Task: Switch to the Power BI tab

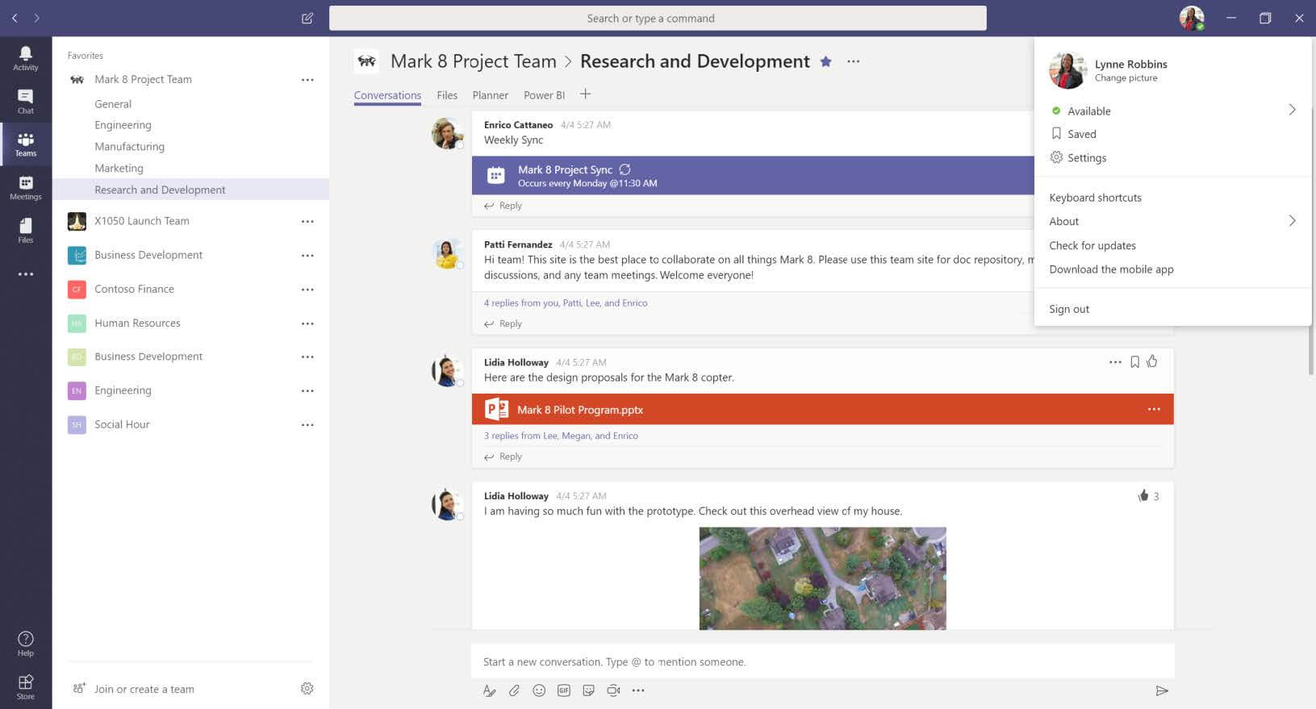Action: pyautogui.click(x=545, y=95)
